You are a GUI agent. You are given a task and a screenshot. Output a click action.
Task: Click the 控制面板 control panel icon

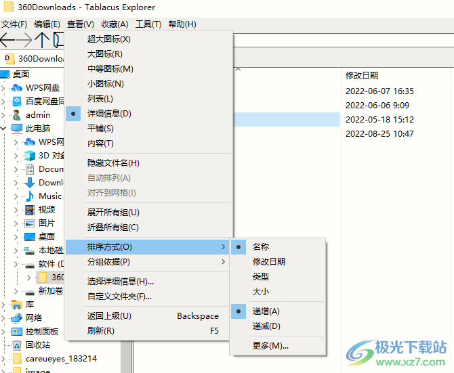point(17,332)
